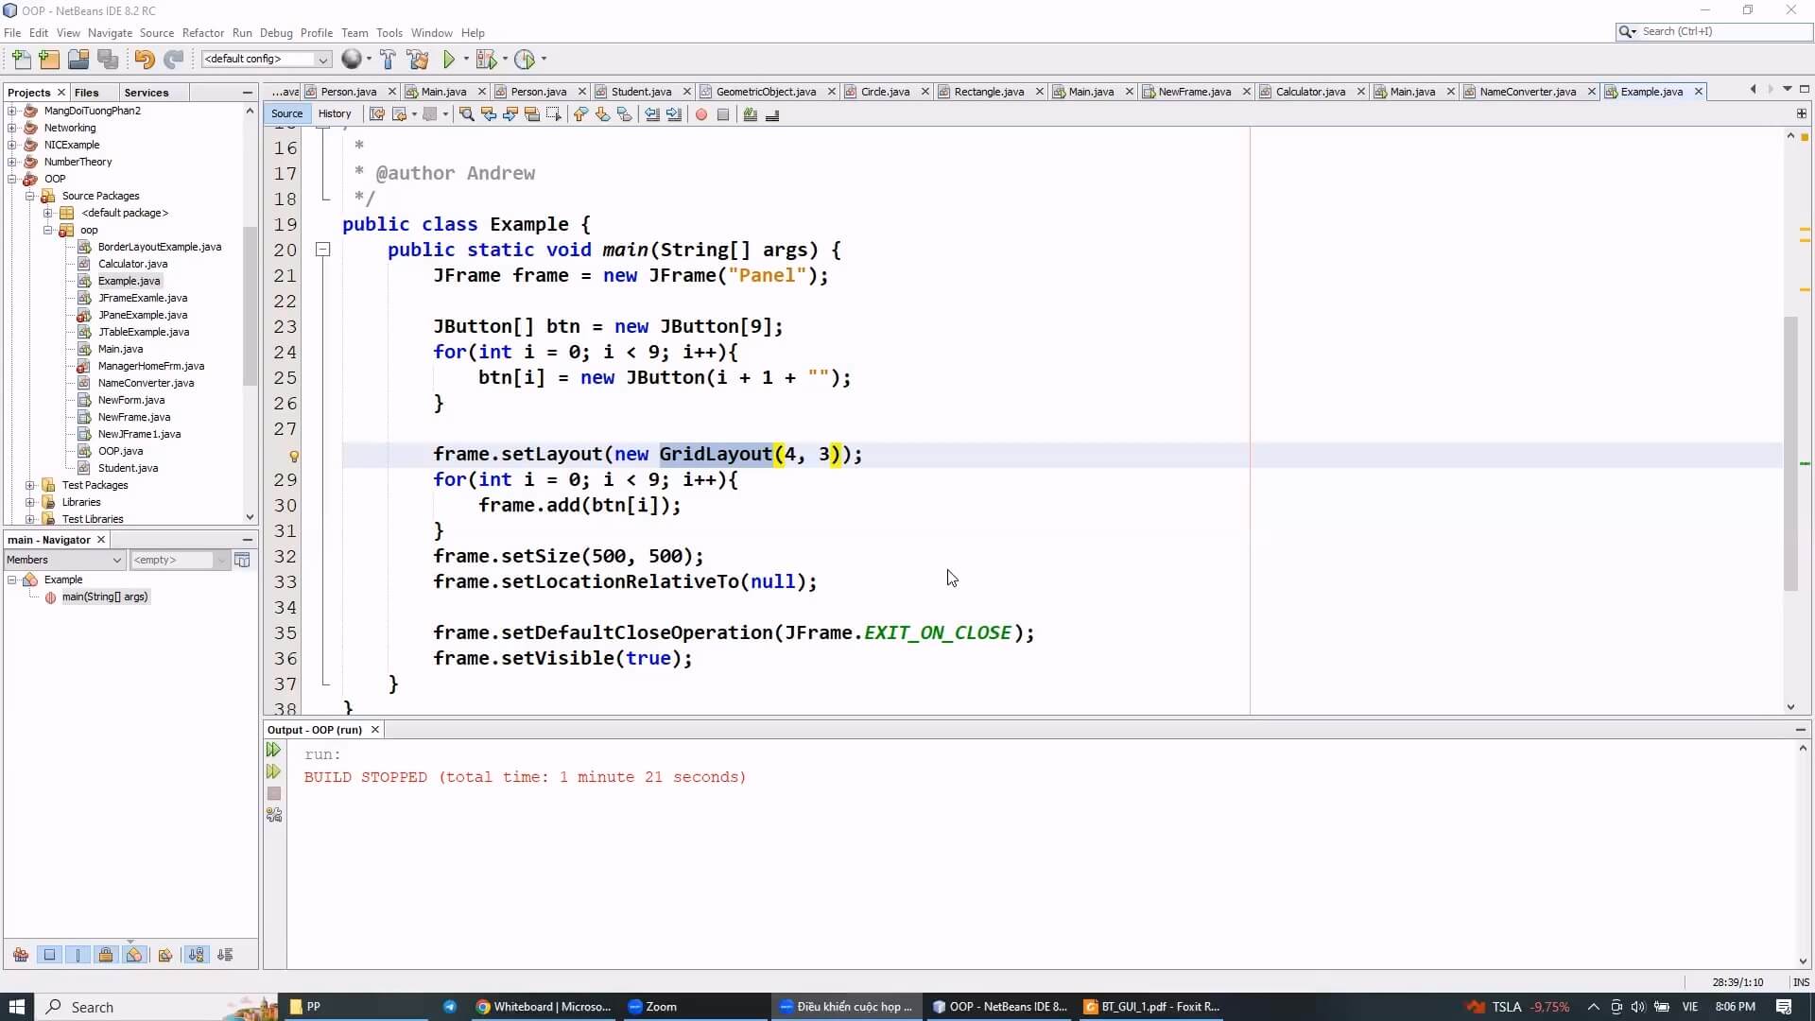Undo the last edit via toolbar
1815x1021 pixels.
[x=144, y=59]
